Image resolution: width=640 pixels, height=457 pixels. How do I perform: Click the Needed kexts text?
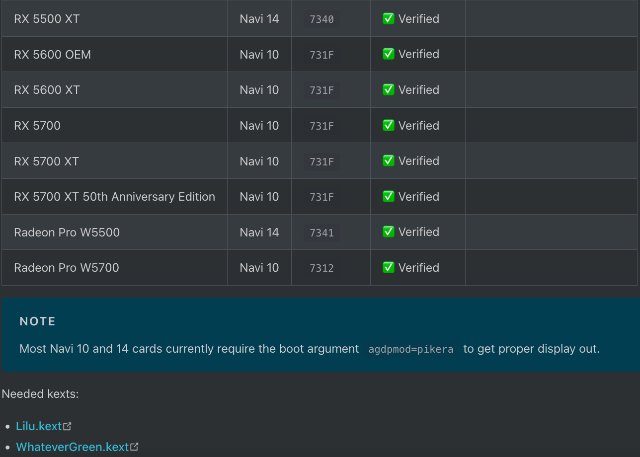[x=40, y=394]
